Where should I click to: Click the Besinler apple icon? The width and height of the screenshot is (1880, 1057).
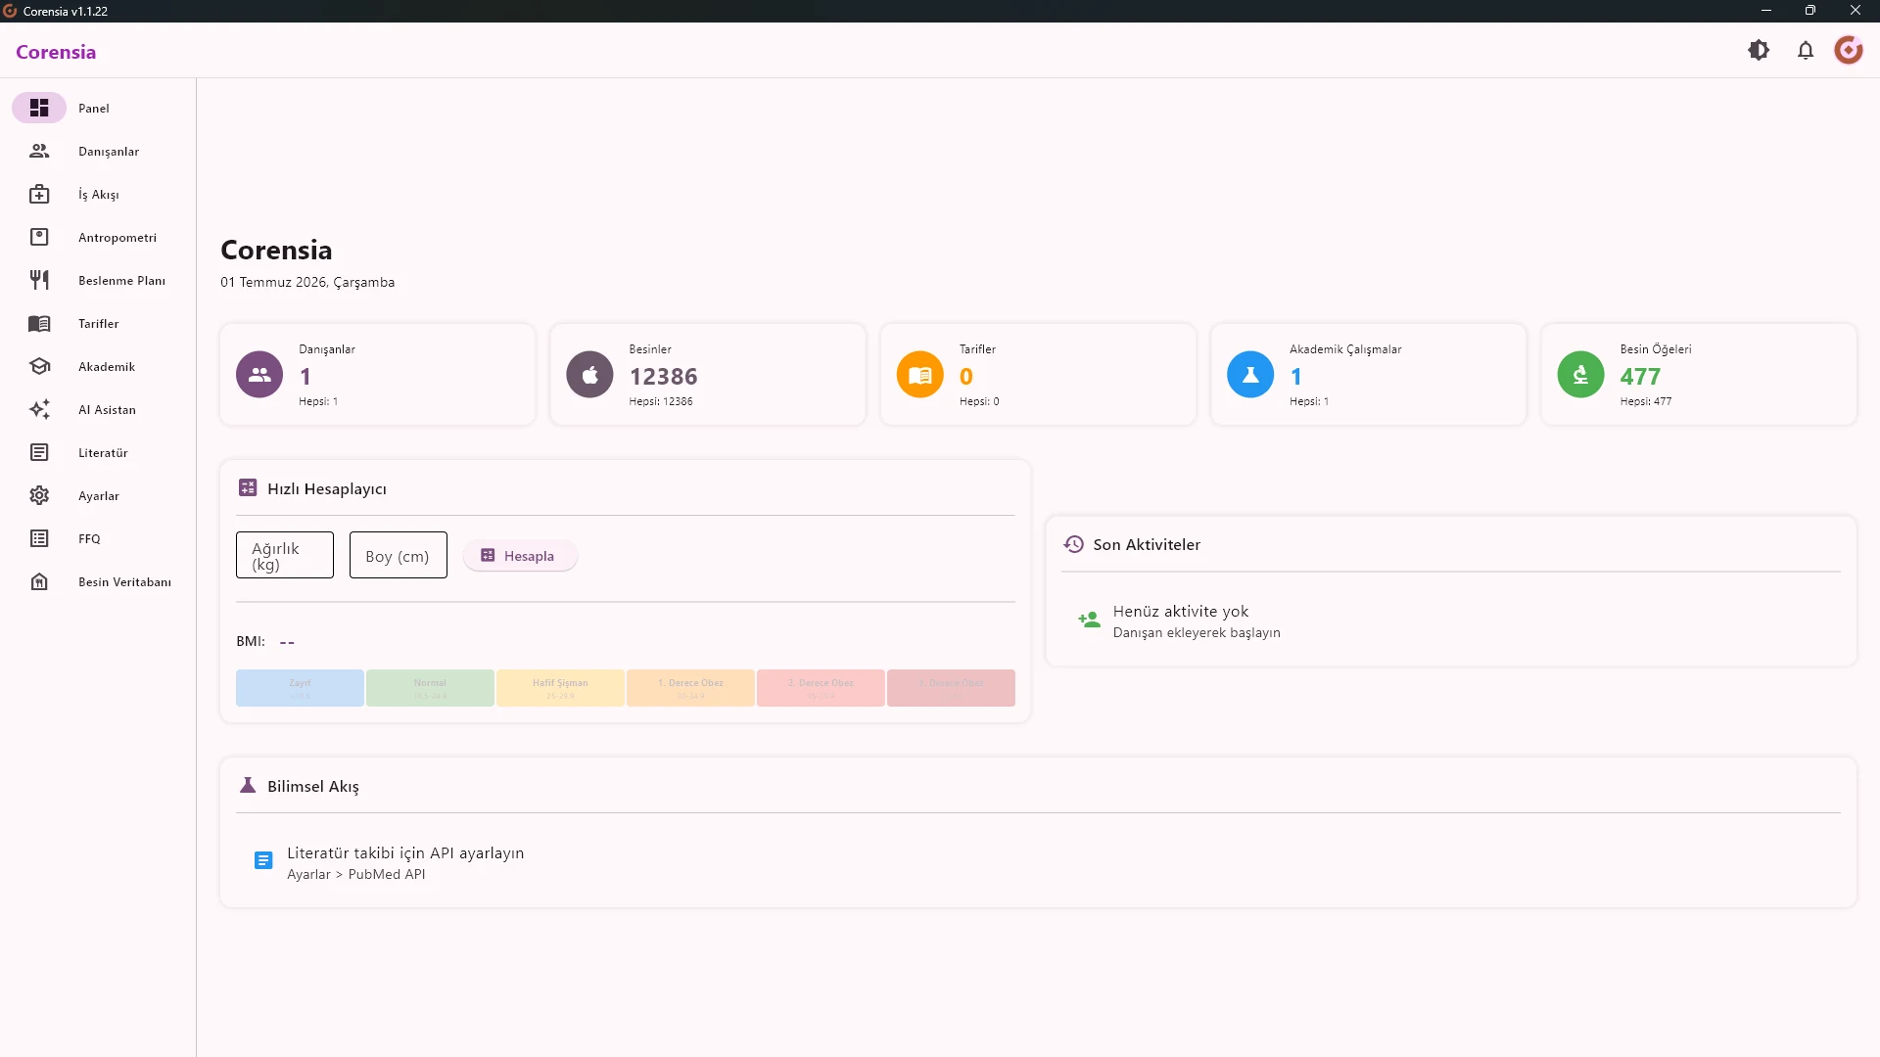click(x=589, y=374)
